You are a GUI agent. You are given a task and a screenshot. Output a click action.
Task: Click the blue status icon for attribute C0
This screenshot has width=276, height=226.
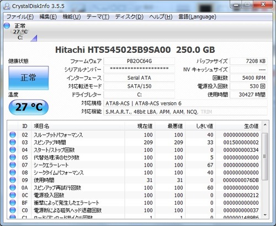pos(13,210)
